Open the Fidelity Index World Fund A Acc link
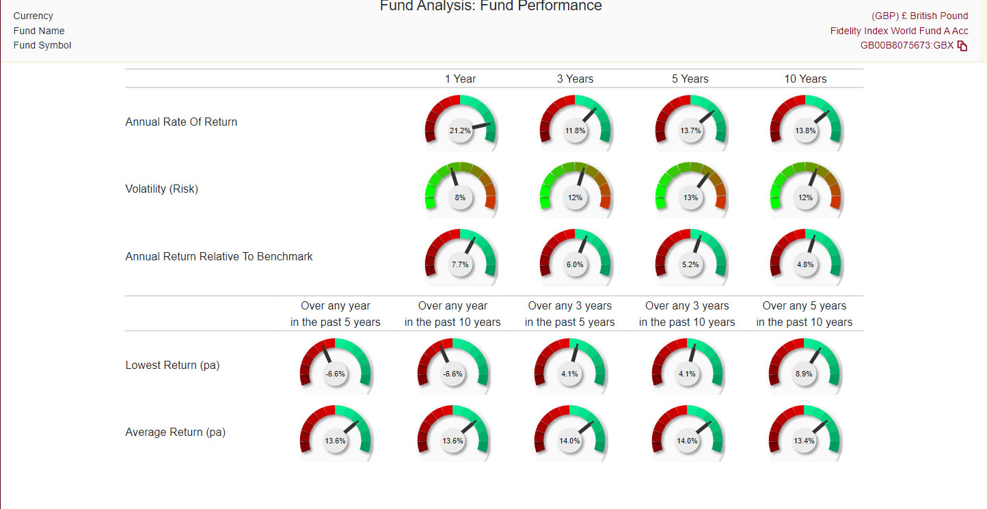Screen dimensions: 987x509 (x=899, y=31)
